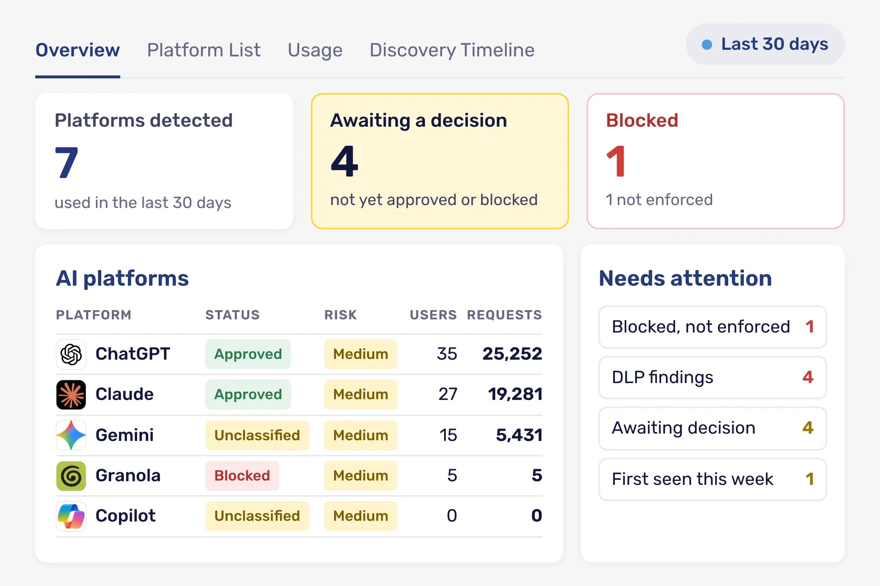Select the Claude platform name
The width and height of the screenshot is (880, 586).
pos(125,395)
